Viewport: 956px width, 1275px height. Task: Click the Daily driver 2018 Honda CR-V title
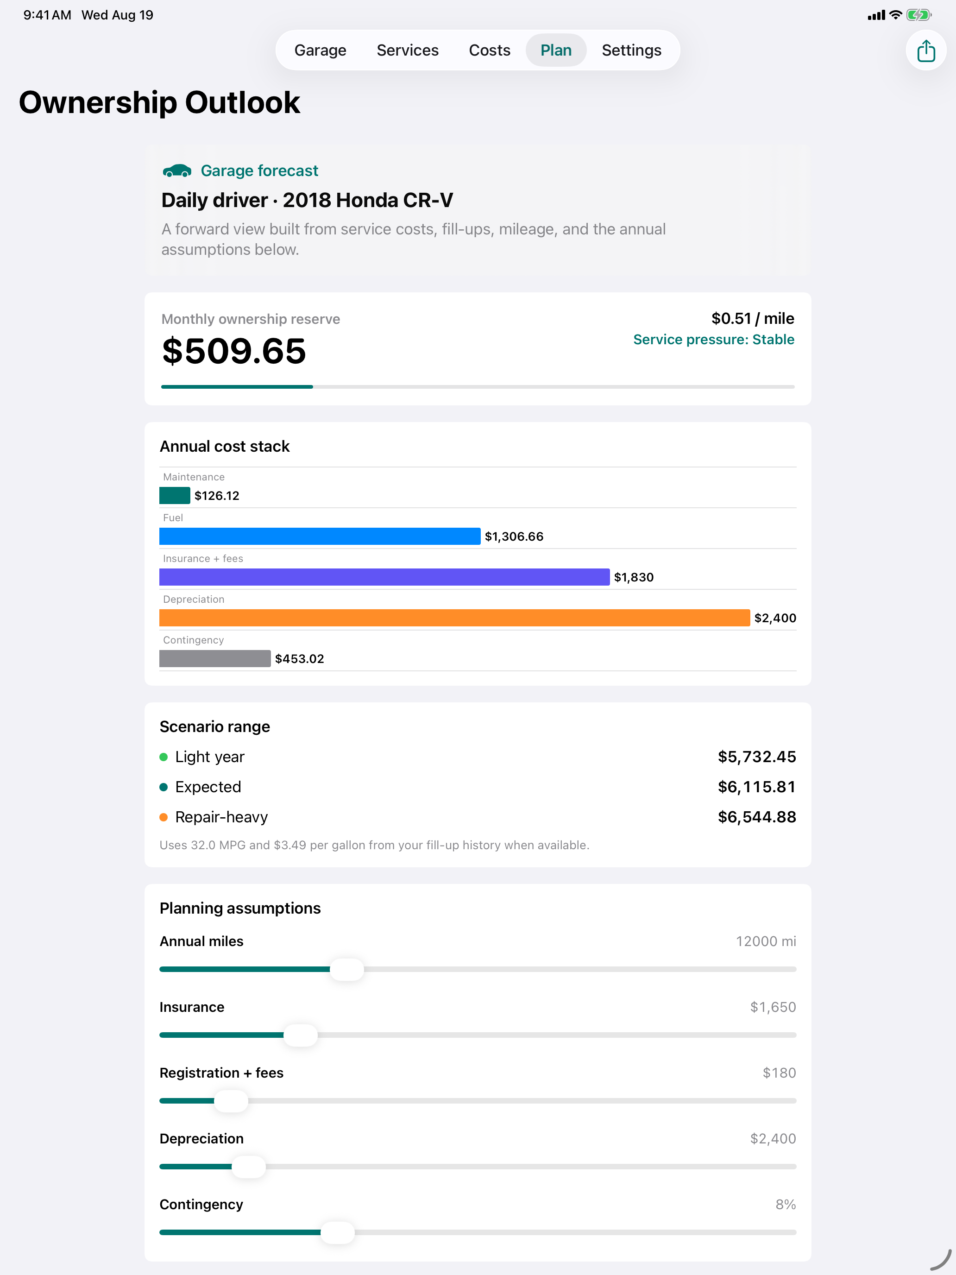tap(307, 200)
